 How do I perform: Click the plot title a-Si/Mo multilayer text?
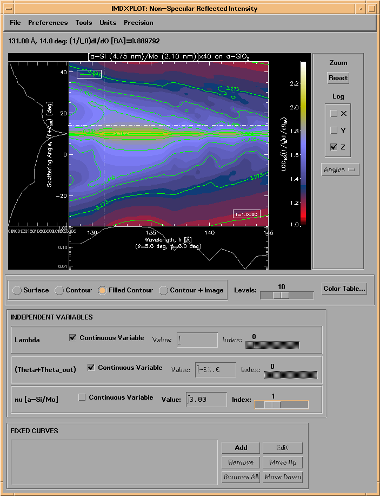(169, 57)
